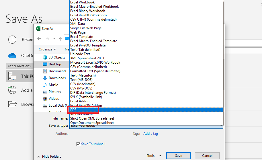Image resolution: width=262 pixels, height=160 pixels.
Task: Choose Excel Template file type
Action: tap(146, 37)
